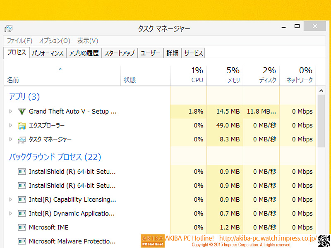Switch to the アプリの履歴 tab
331x248 pixels.
tap(84, 53)
